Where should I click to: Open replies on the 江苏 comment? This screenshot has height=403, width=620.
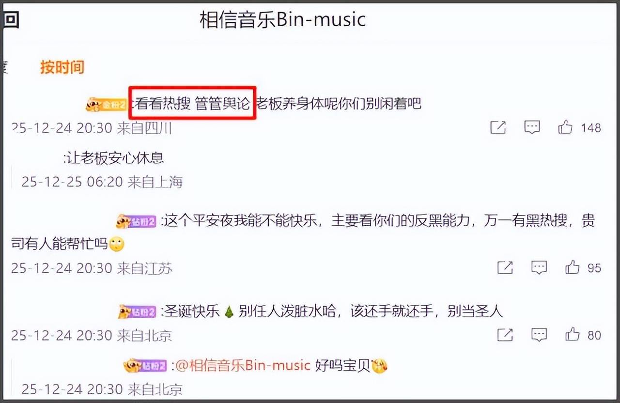click(x=539, y=267)
